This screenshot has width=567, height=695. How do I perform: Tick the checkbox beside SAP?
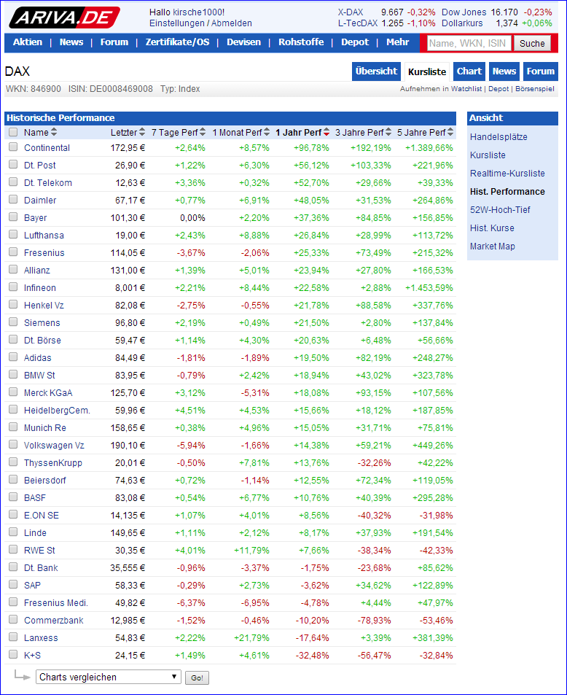tap(12, 585)
